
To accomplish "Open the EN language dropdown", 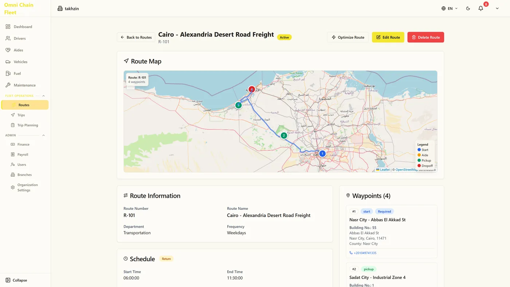I will pos(450,8).
